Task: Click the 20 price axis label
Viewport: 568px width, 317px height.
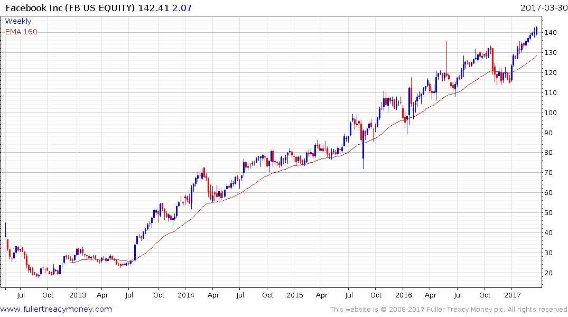Action: click(x=548, y=273)
